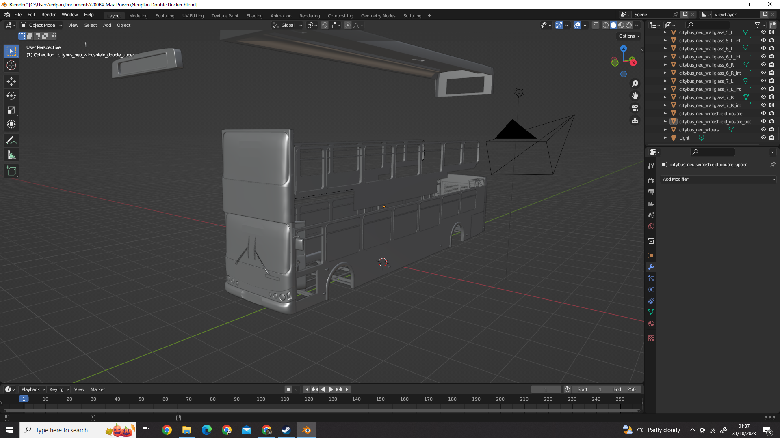Open Material properties tab
The height and width of the screenshot is (438, 780).
[x=651, y=324]
